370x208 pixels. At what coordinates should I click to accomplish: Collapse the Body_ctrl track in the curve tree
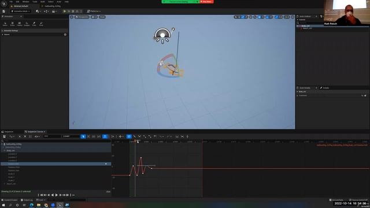tap(5, 150)
